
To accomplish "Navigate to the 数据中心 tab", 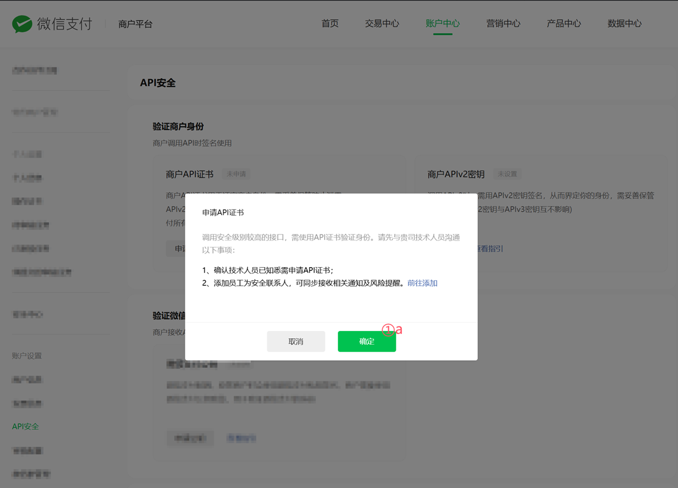I will point(624,24).
